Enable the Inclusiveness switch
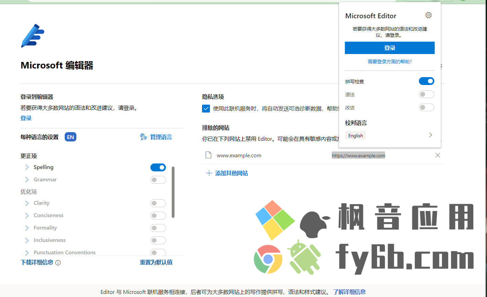Image resolution: width=487 pixels, height=297 pixels. tap(158, 240)
